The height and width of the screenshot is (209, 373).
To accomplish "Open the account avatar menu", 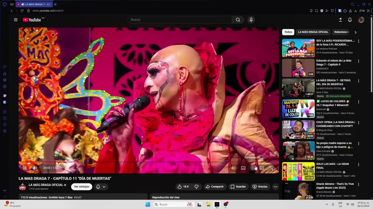I will coord(361,20).
